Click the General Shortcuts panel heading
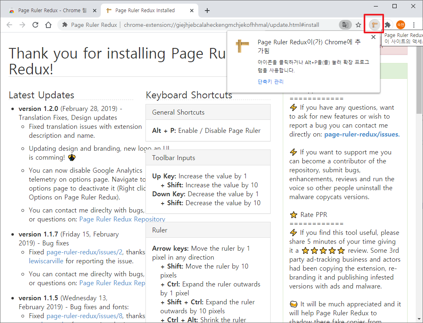423x323 pixels. [x=208, y=112]
